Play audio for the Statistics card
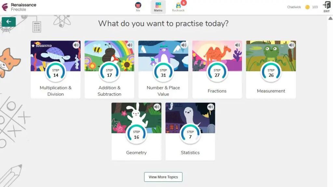 211,107
